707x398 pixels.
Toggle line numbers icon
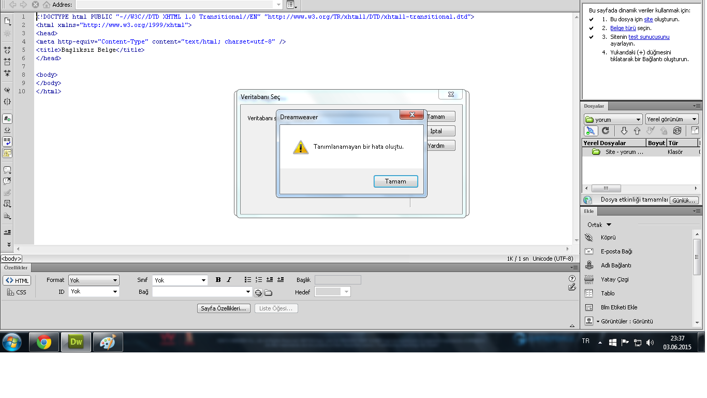[7, 119]
